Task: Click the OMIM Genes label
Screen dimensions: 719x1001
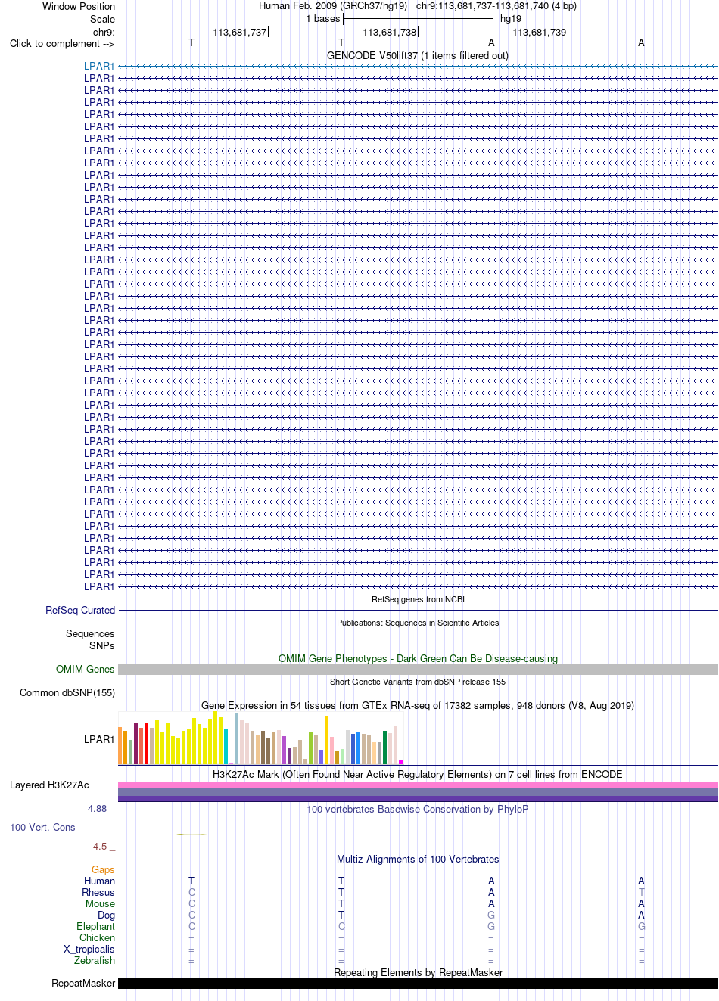Action: (86, 669)
